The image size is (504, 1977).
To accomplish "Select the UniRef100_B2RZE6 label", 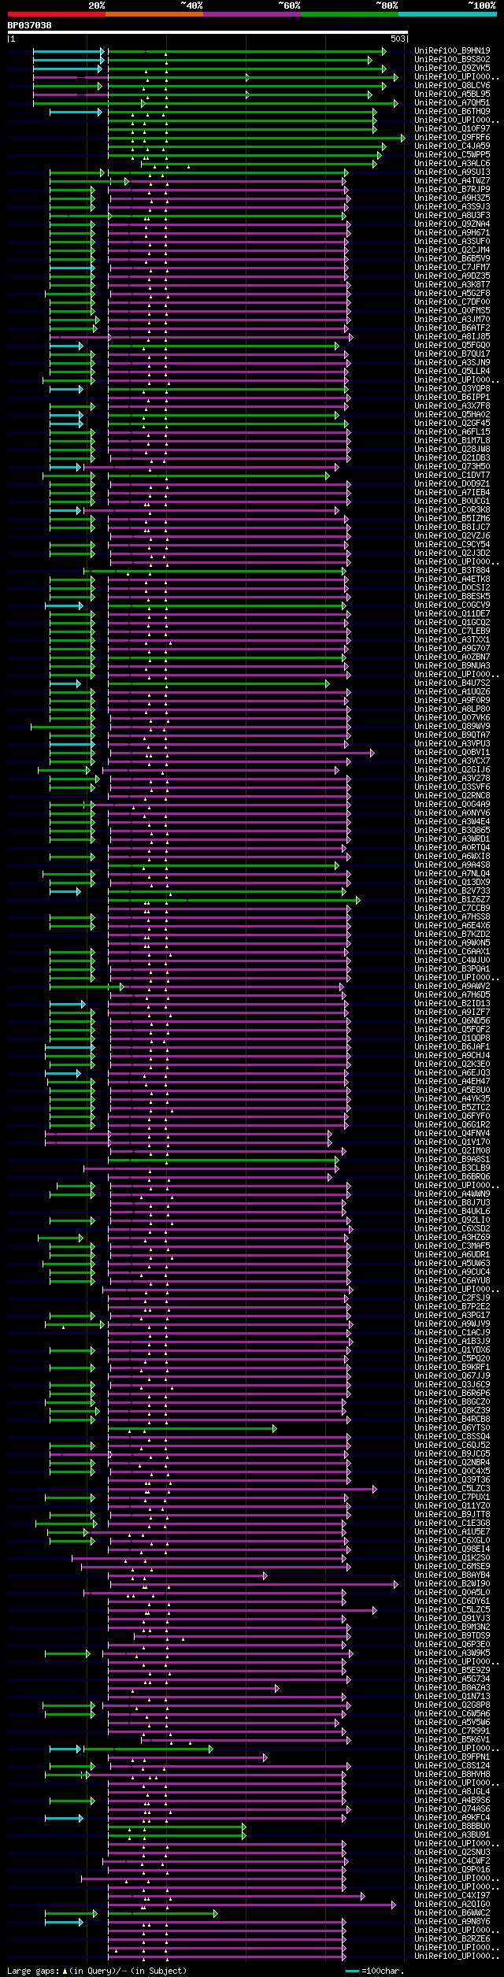I will (452, 1938).
